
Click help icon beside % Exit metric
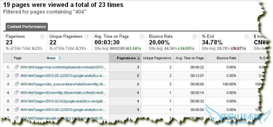pos(248,37)
